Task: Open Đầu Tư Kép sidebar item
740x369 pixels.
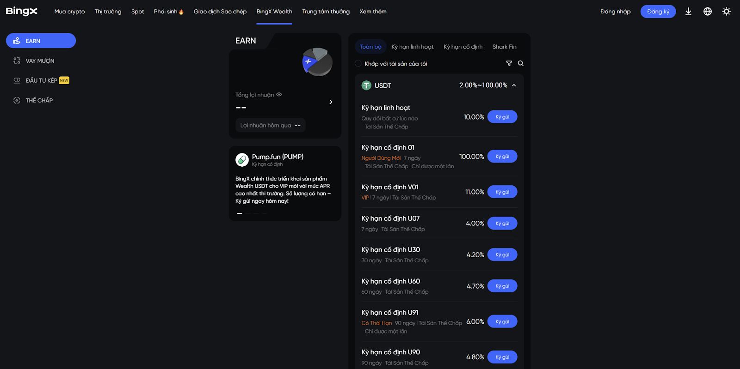Action: pyautogui.click(x=41, y=80)
